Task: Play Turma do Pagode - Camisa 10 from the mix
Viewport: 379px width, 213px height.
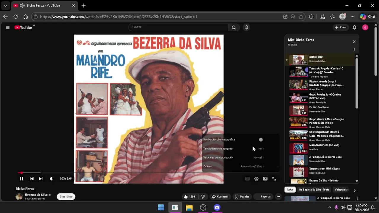Action: 320,72
